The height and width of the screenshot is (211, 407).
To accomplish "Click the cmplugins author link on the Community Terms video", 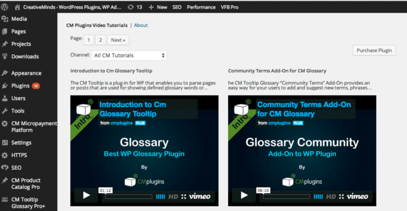I will pyautogui.click(x=279, y=123).
